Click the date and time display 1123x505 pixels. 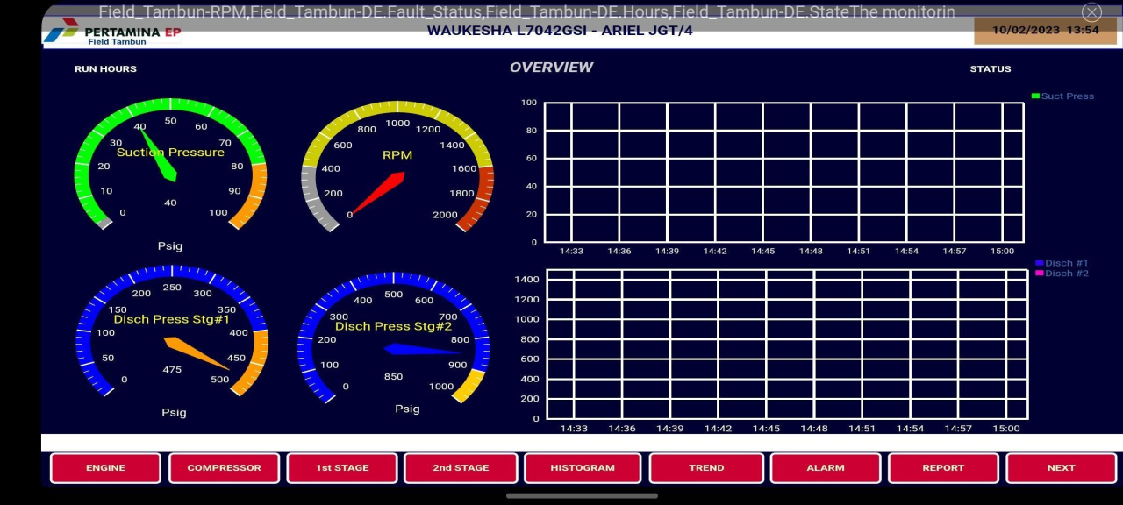click(1045, 30)
